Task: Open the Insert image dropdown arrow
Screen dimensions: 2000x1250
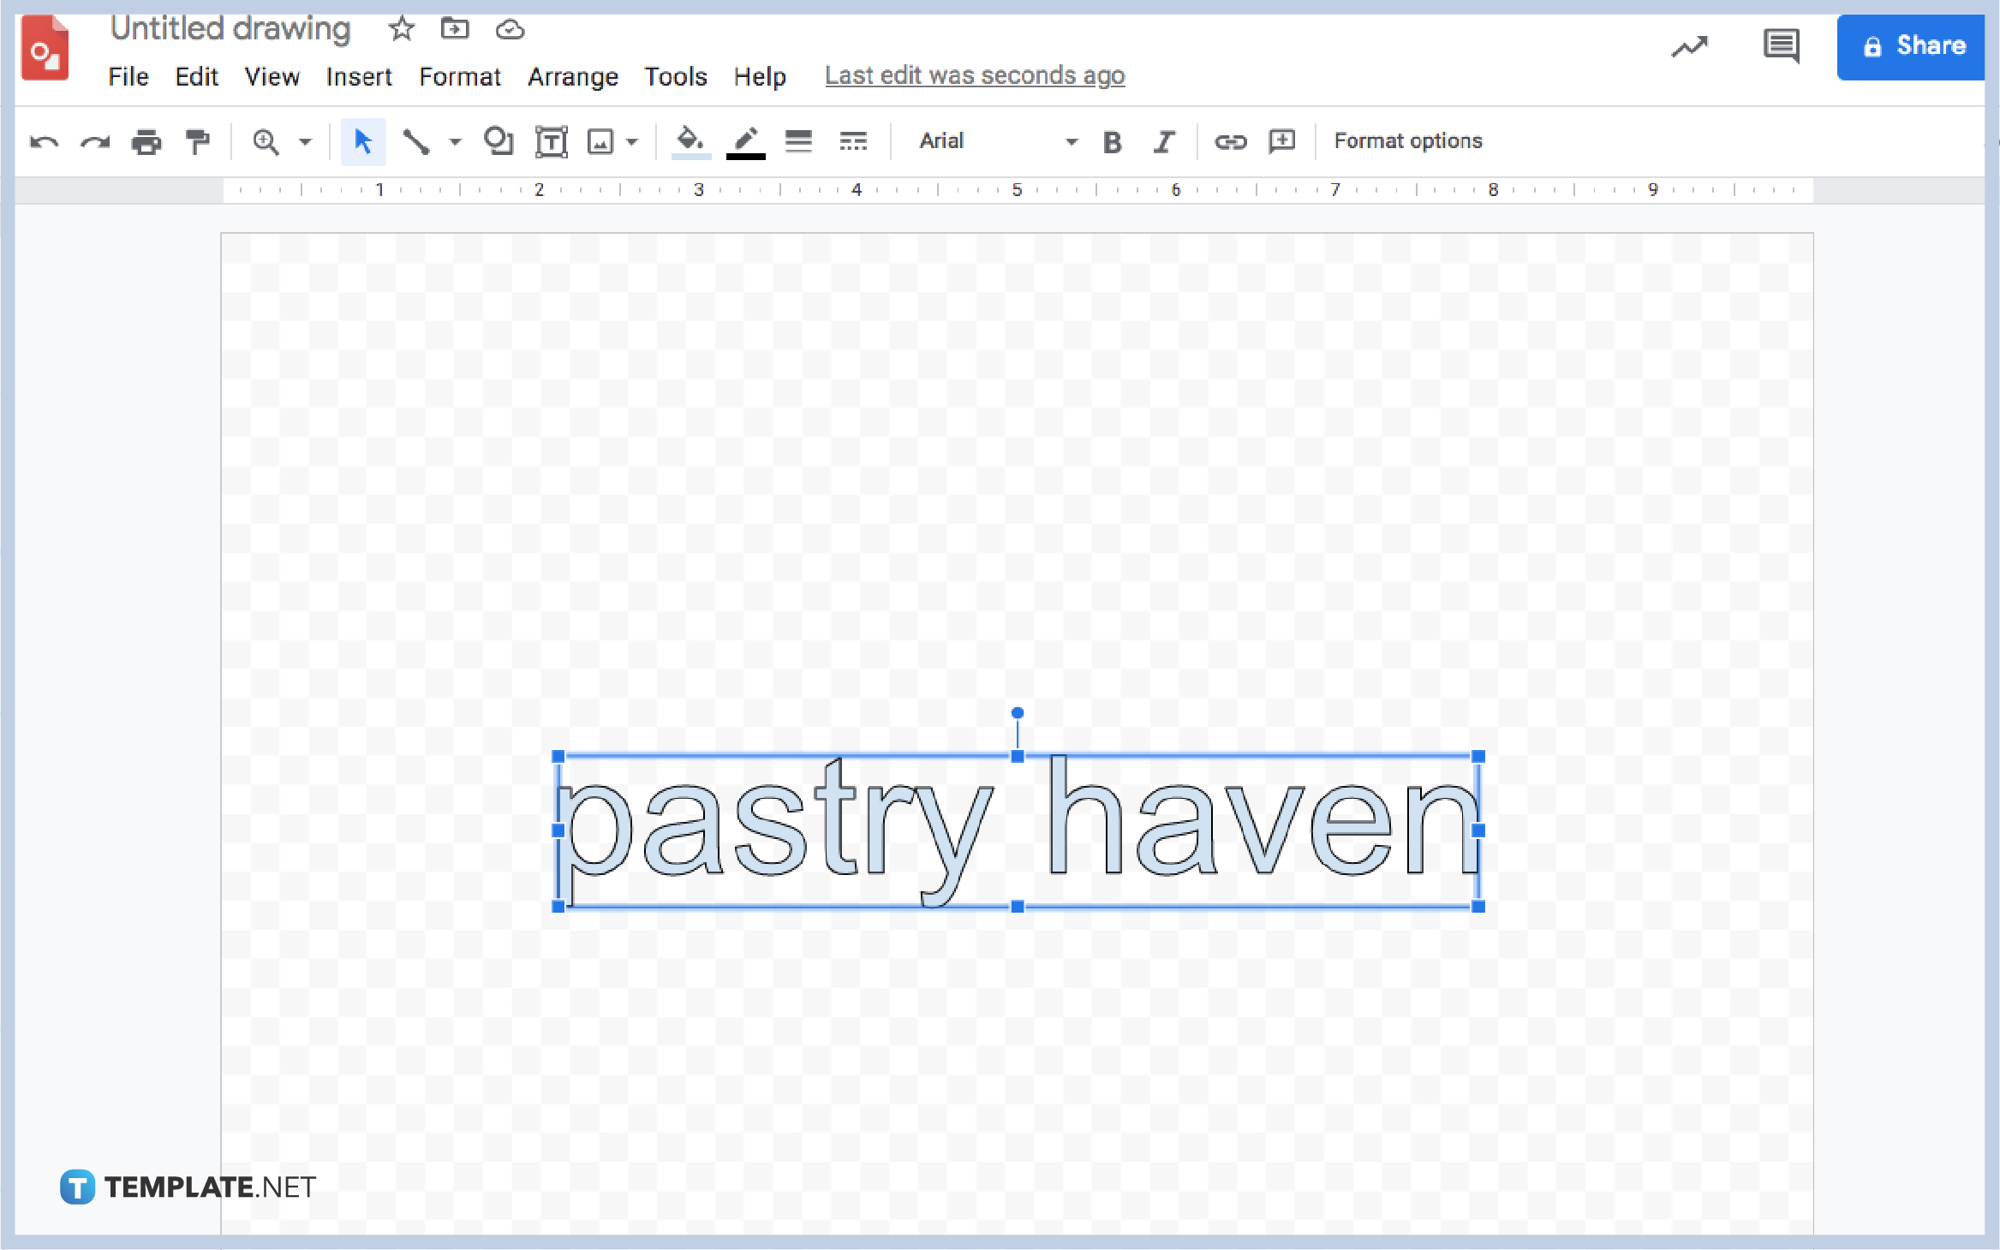Action: point(632,141)
